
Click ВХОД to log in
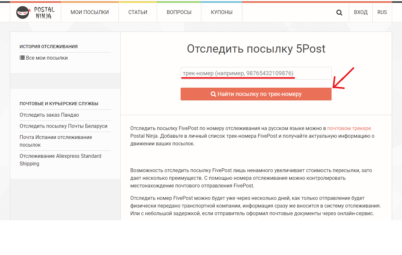[x=361, y=12]
